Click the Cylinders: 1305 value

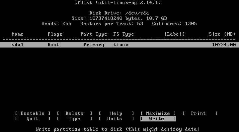[174, 24]
